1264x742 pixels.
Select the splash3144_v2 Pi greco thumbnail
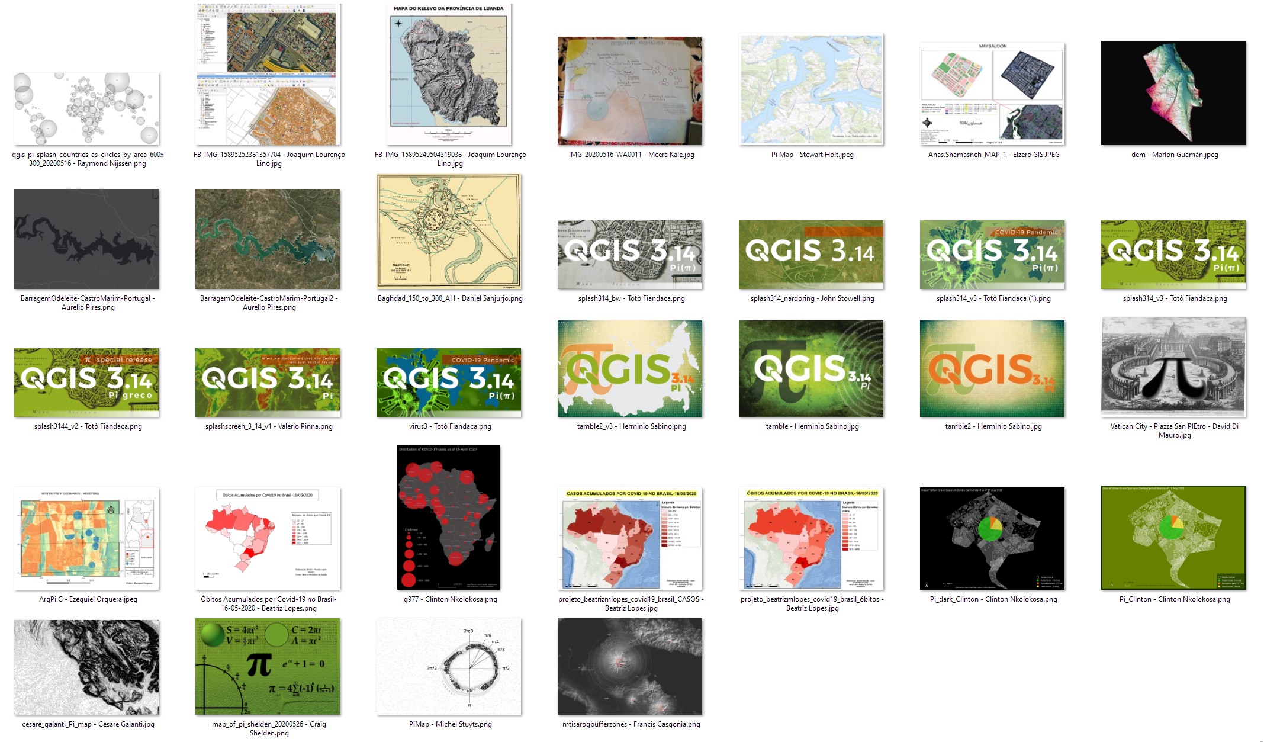point(86,383)
